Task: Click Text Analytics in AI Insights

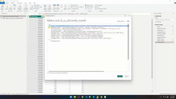Action: [99, 5]
